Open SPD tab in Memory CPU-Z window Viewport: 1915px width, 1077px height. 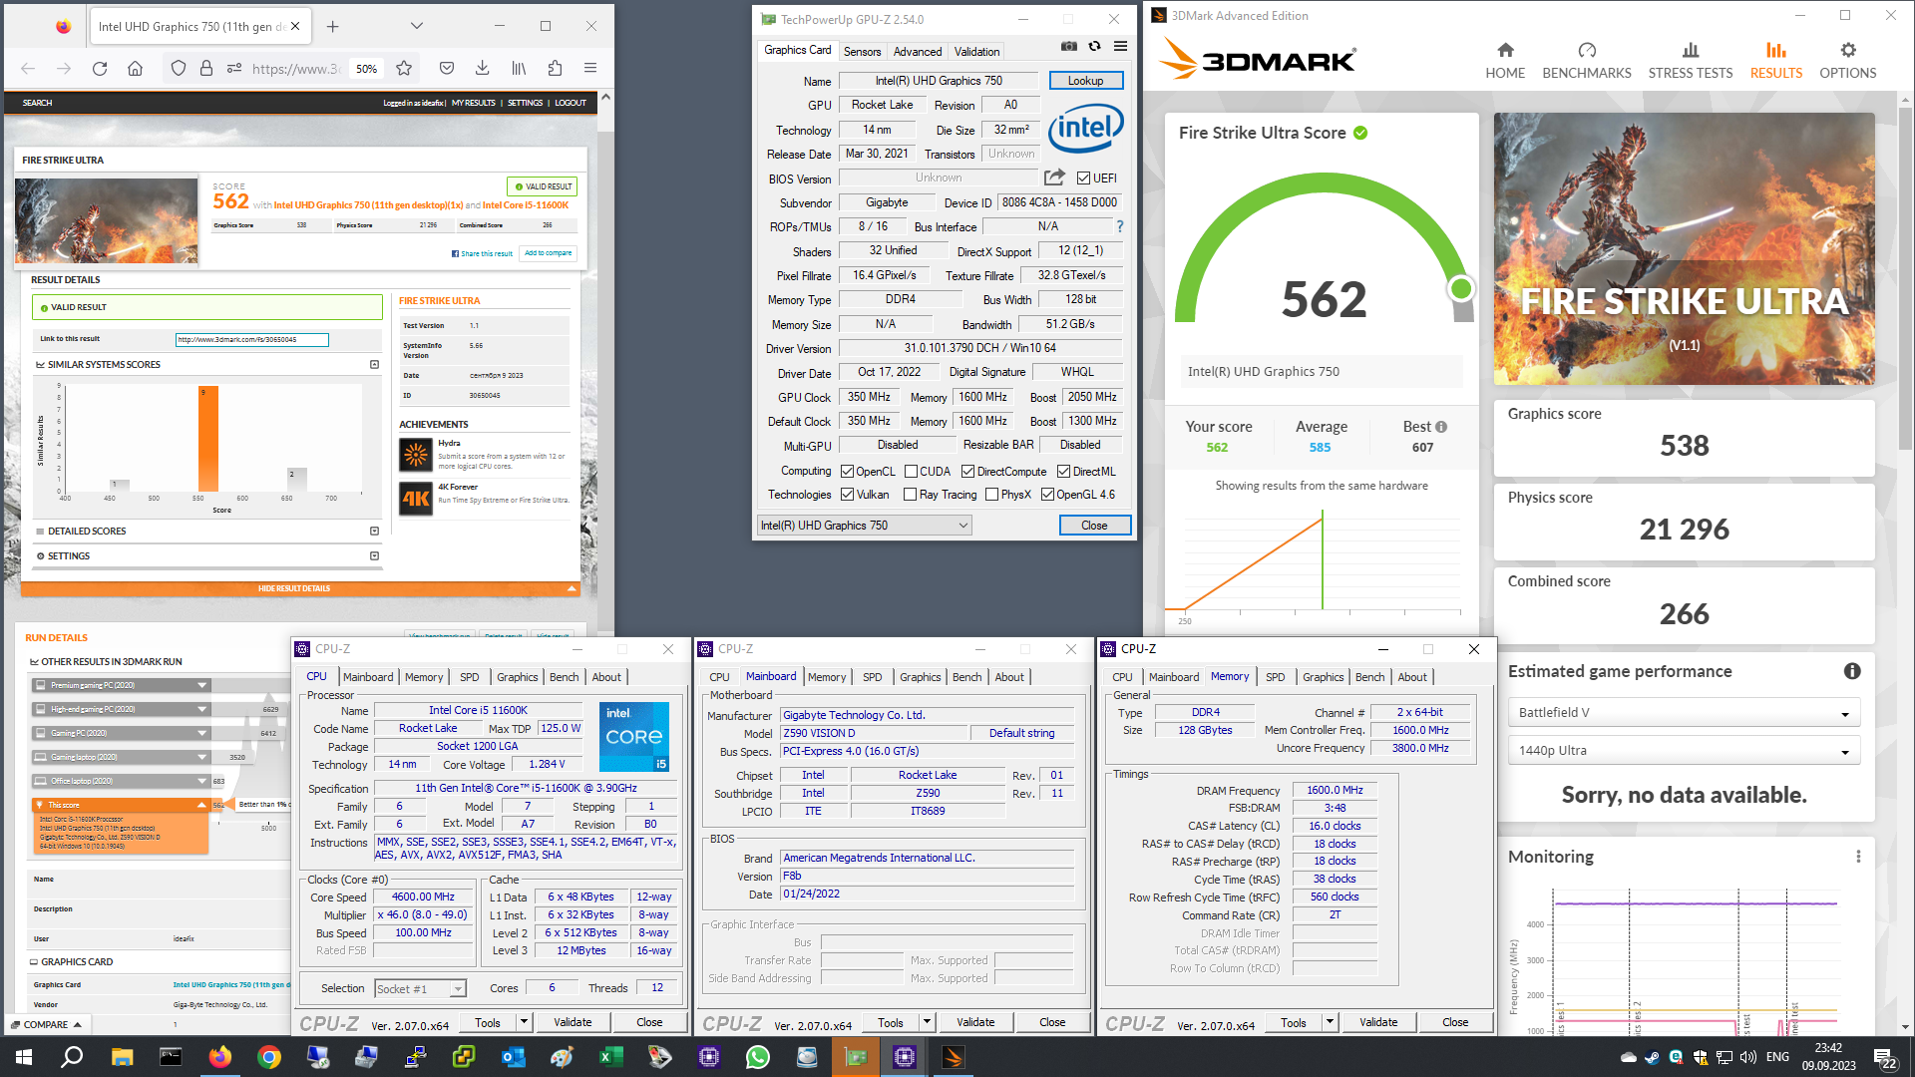point(1275,677)
